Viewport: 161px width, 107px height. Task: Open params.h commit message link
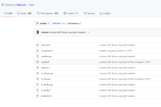tap(117, 68)
